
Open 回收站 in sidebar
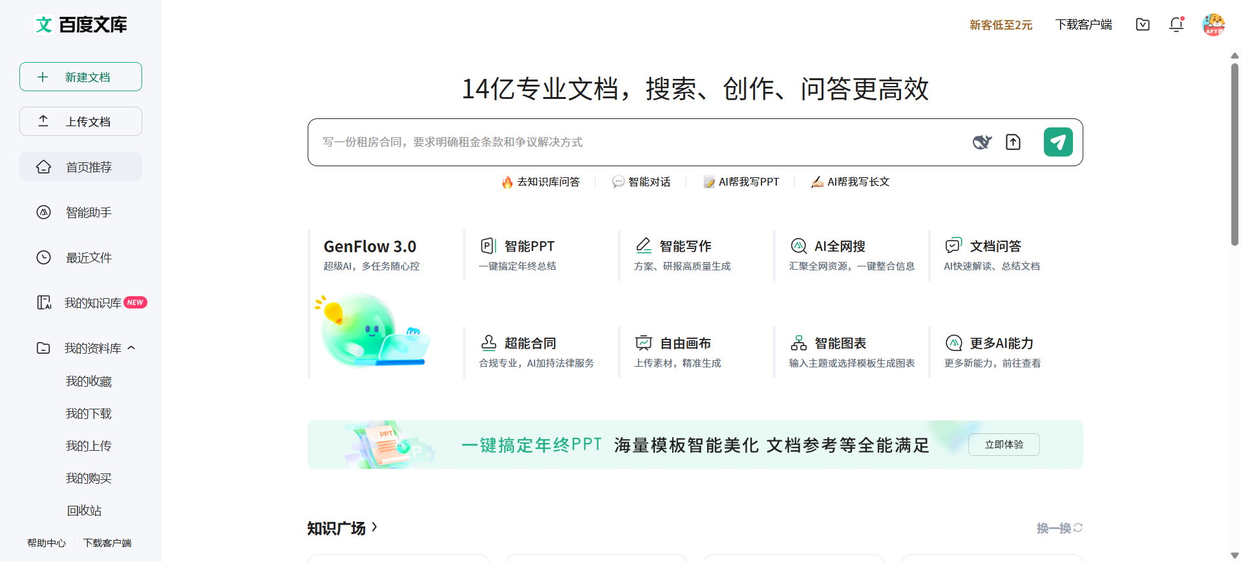(84, 511)
